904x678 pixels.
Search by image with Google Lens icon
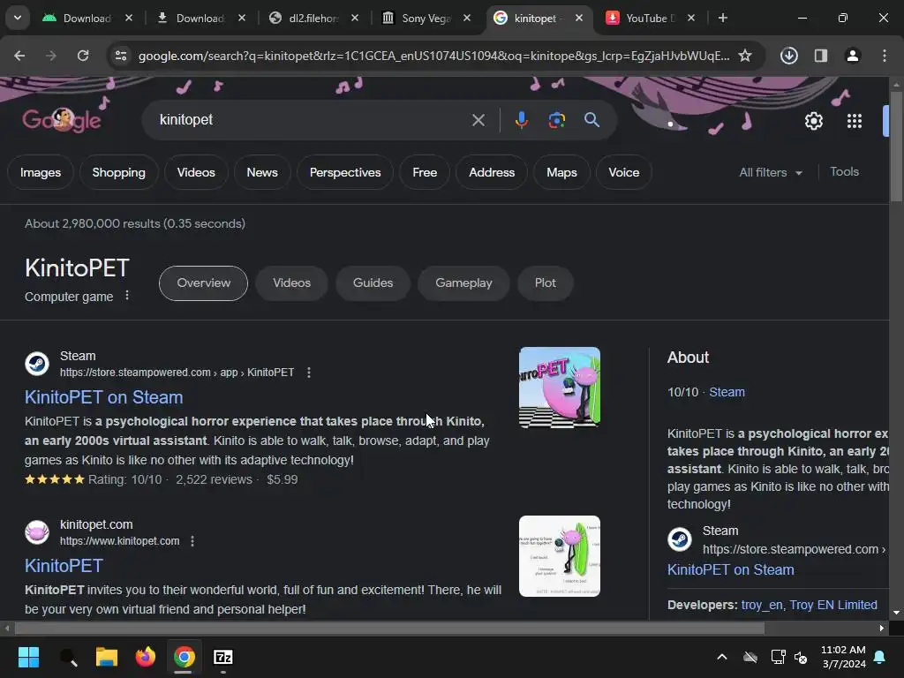[556, 120]
